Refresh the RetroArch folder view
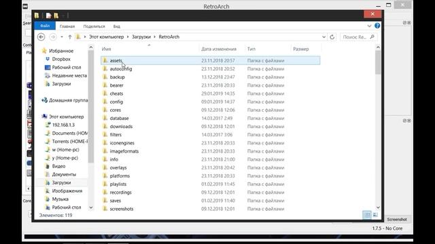Image resolution: width=435 pixels, height=244 pixels. 332,37
